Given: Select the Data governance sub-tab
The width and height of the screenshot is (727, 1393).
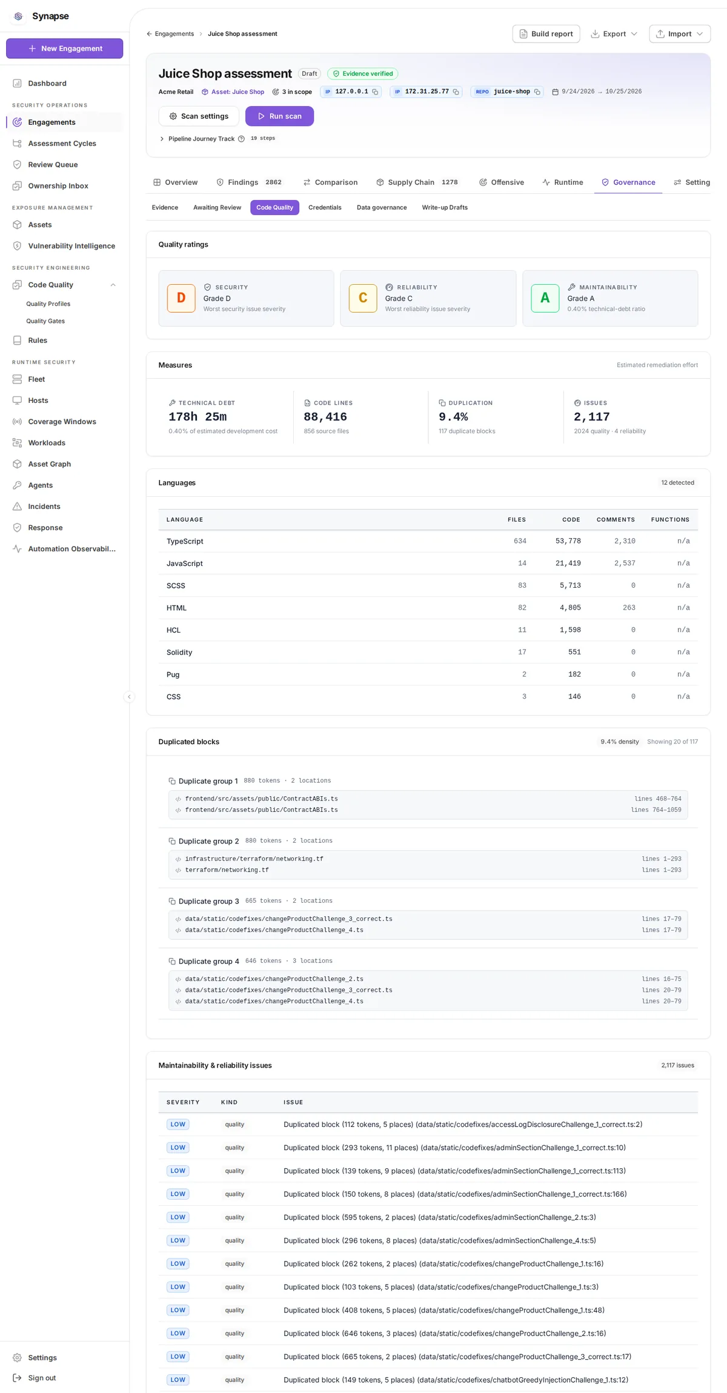Looking at the screenshot, I should tap(382, 208).
